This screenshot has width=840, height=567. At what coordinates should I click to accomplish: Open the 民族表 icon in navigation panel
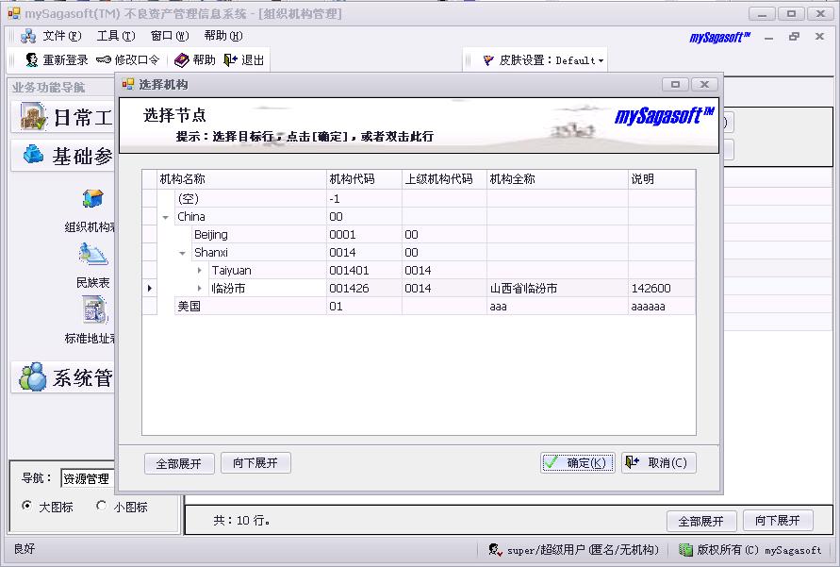[92, 255]
